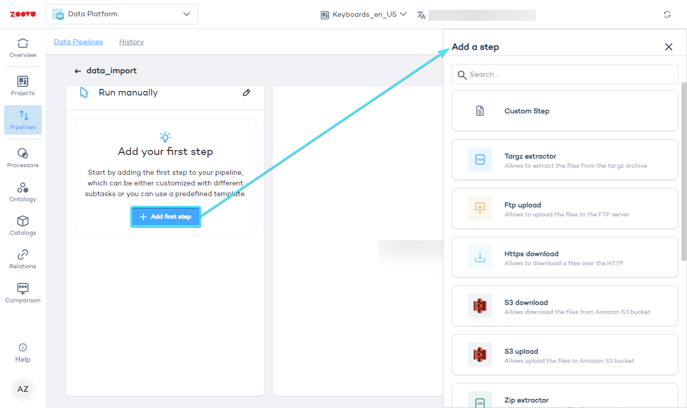Image resolution: width=687 pixels, height=408 pixels.
Task: Open Processors from the left sidebar
Action: (23, 158)
